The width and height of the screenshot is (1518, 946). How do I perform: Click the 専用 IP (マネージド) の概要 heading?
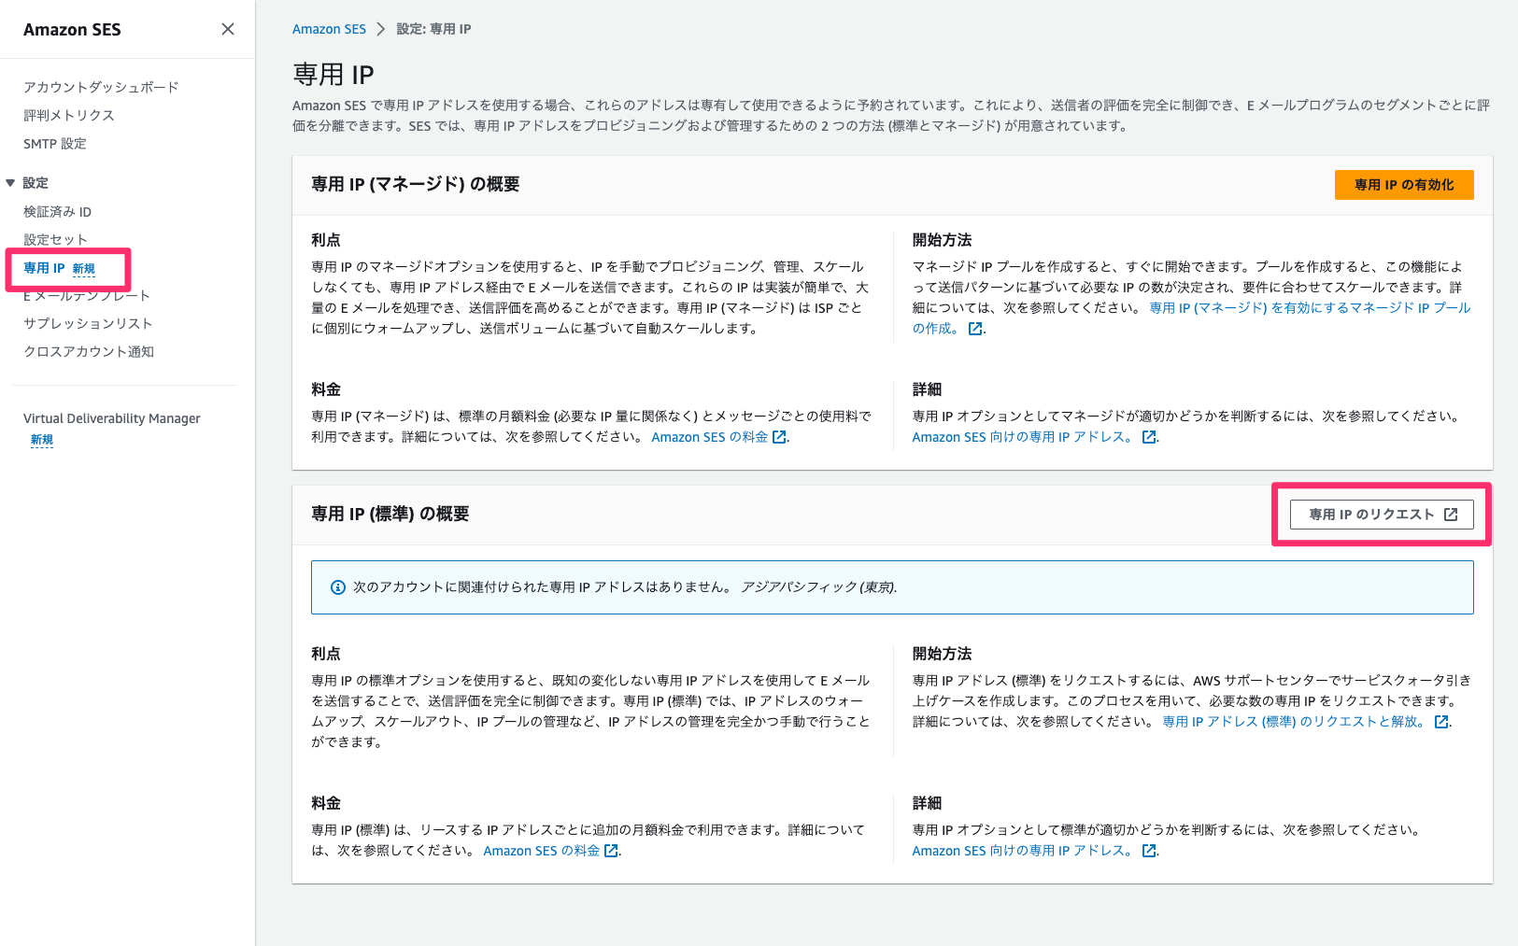(416, 185)
